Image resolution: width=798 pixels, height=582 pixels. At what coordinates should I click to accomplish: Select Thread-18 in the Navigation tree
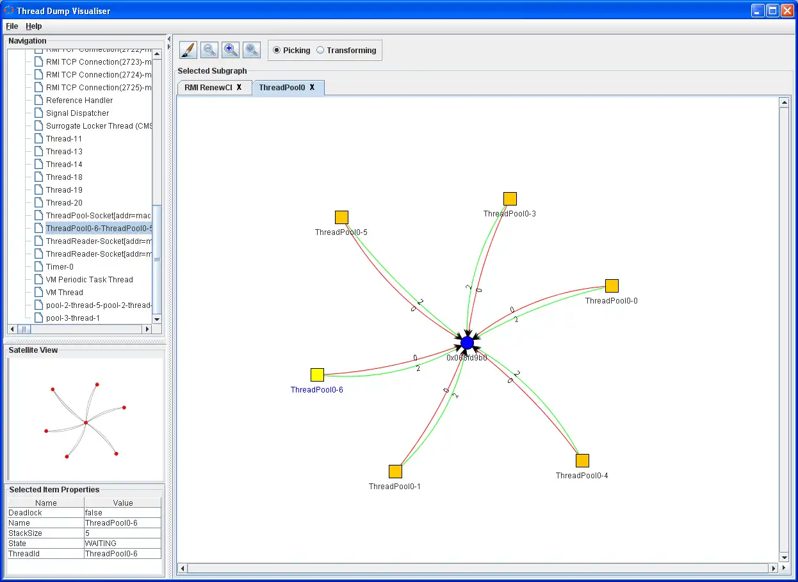pos(64,177)
